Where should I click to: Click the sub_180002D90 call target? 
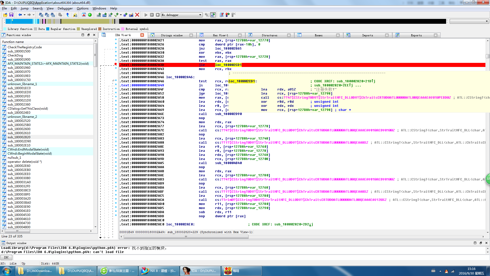228,114
